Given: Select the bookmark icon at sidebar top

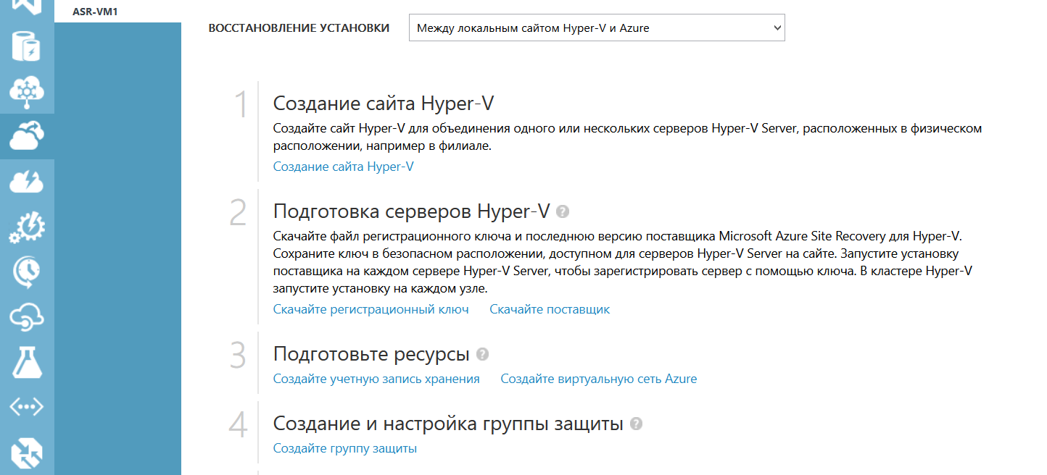Looking at the screenshot, I should tap(26, 6).
